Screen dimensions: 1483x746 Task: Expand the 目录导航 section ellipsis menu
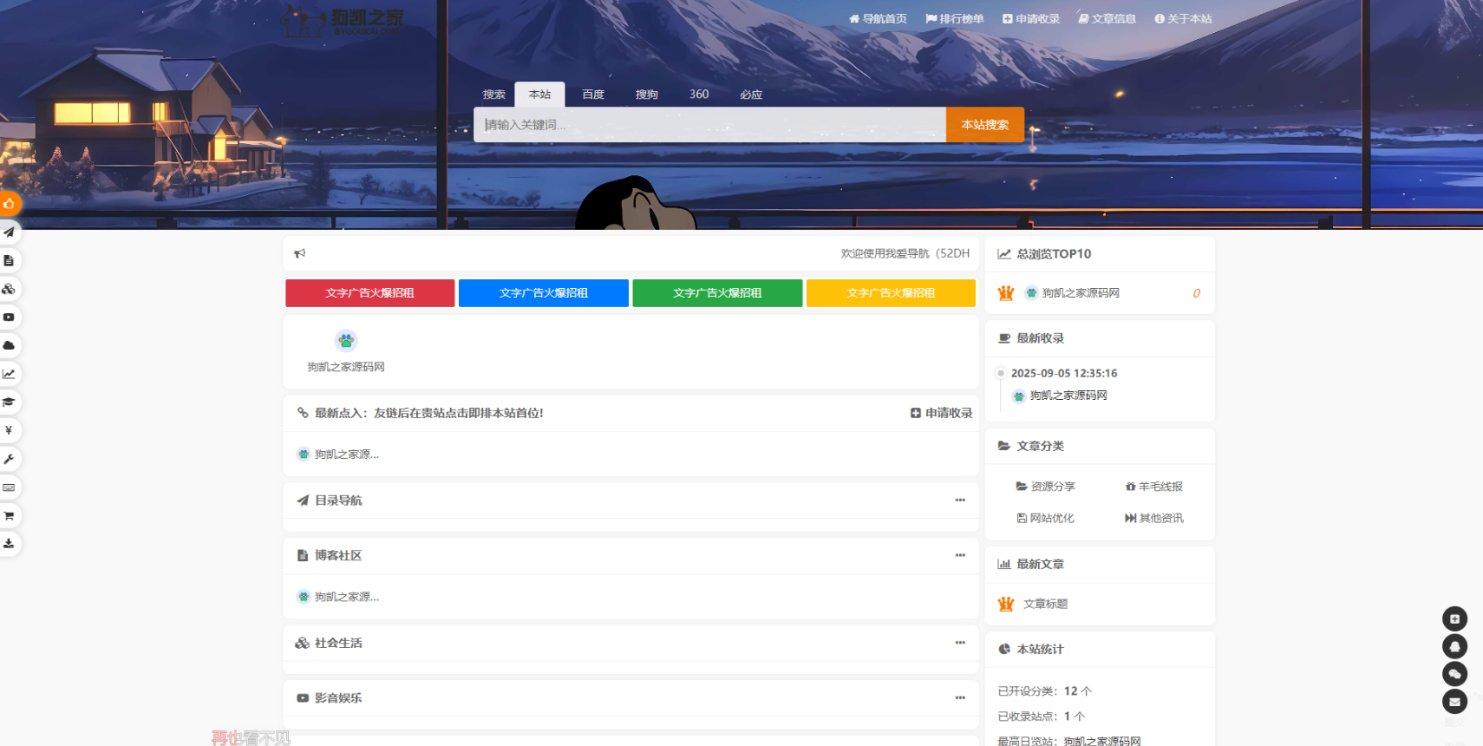960,501
